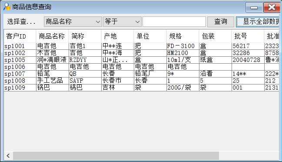Click the app icon in title bar
The width and height of the screenshot is (282, 162).
(7, 7)
